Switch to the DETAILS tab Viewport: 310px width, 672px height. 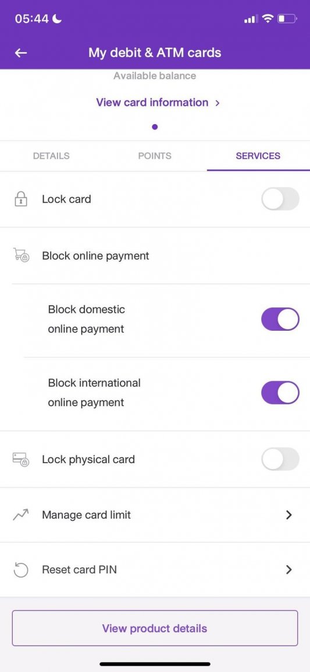[x=51, y=156]
